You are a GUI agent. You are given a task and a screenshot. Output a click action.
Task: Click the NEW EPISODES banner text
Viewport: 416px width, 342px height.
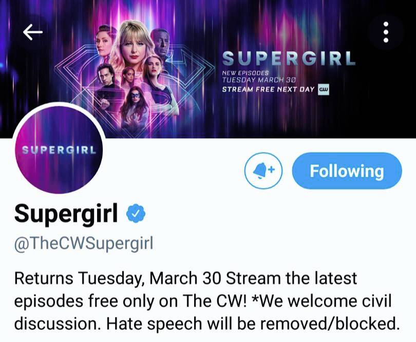[x=245, y=72]
